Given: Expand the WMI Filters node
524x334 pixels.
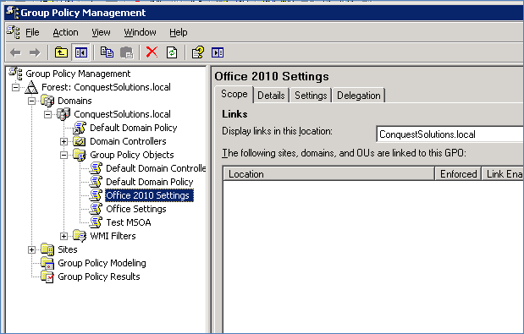Looking at the screenshot, I should coord(63,236).
